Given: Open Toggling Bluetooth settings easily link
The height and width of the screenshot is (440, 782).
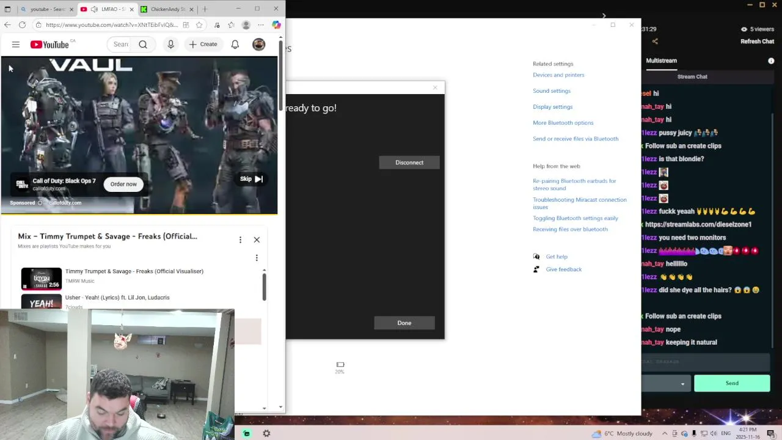Looking at the screenshot, I should coord(576,218).
